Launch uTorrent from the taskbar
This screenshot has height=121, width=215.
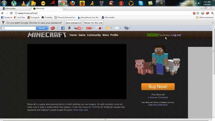coord(14,3)
